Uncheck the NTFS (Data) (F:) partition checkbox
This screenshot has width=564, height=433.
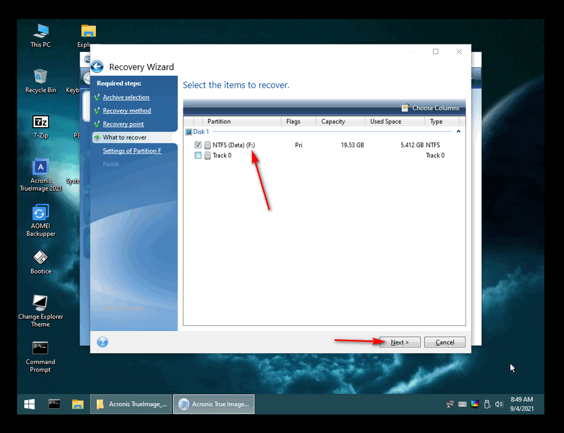pyautogui.click(x=198, y=145)
